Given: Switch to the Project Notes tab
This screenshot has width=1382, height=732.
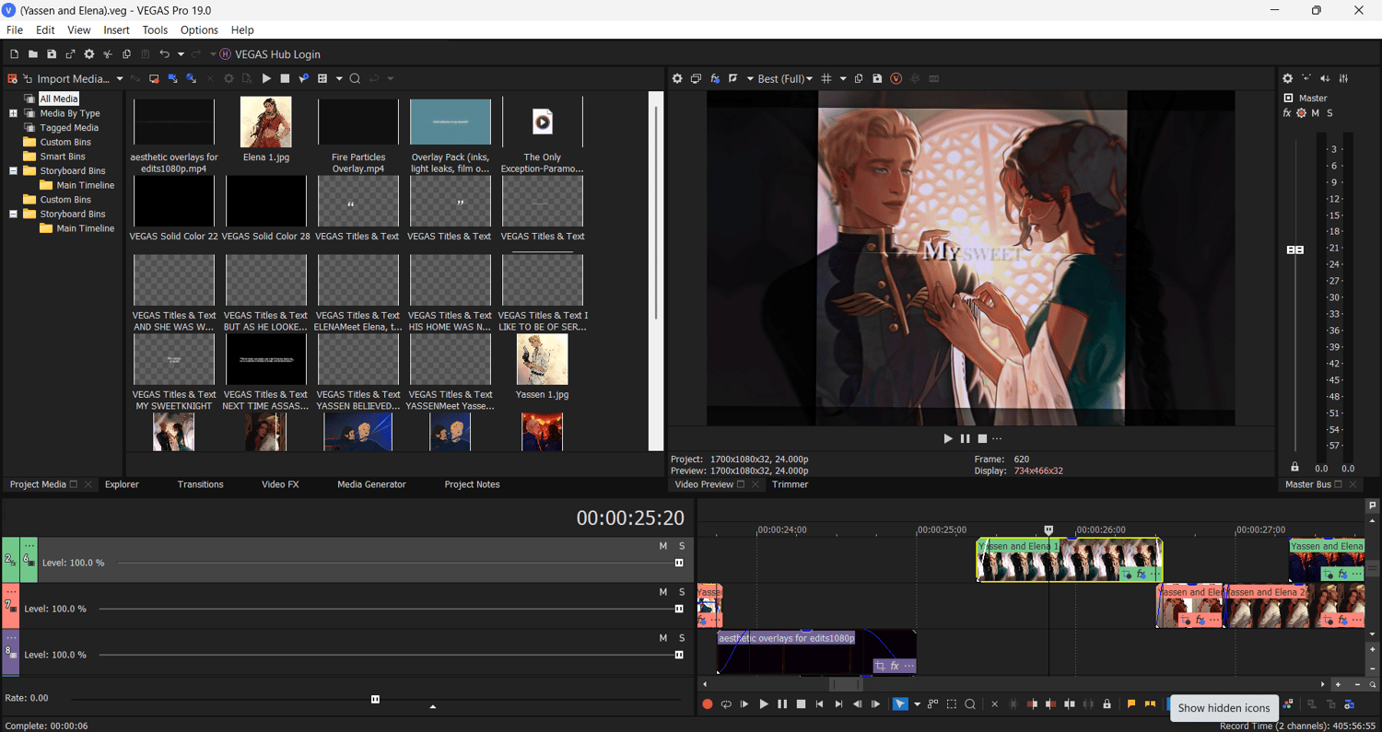Looking at the screenshot, I should [x=472, y=484].
